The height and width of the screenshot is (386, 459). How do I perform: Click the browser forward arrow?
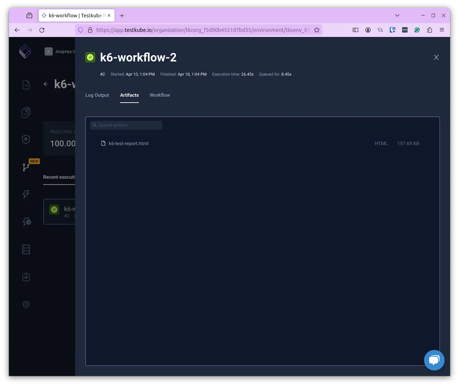click(x=30, y=30)
